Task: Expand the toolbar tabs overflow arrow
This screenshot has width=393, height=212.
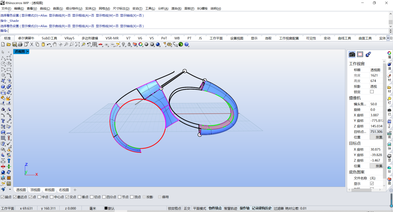Action: [x=388, y=38]
